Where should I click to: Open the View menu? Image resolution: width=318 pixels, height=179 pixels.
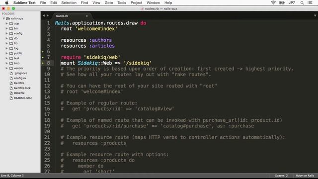(96, 2)
